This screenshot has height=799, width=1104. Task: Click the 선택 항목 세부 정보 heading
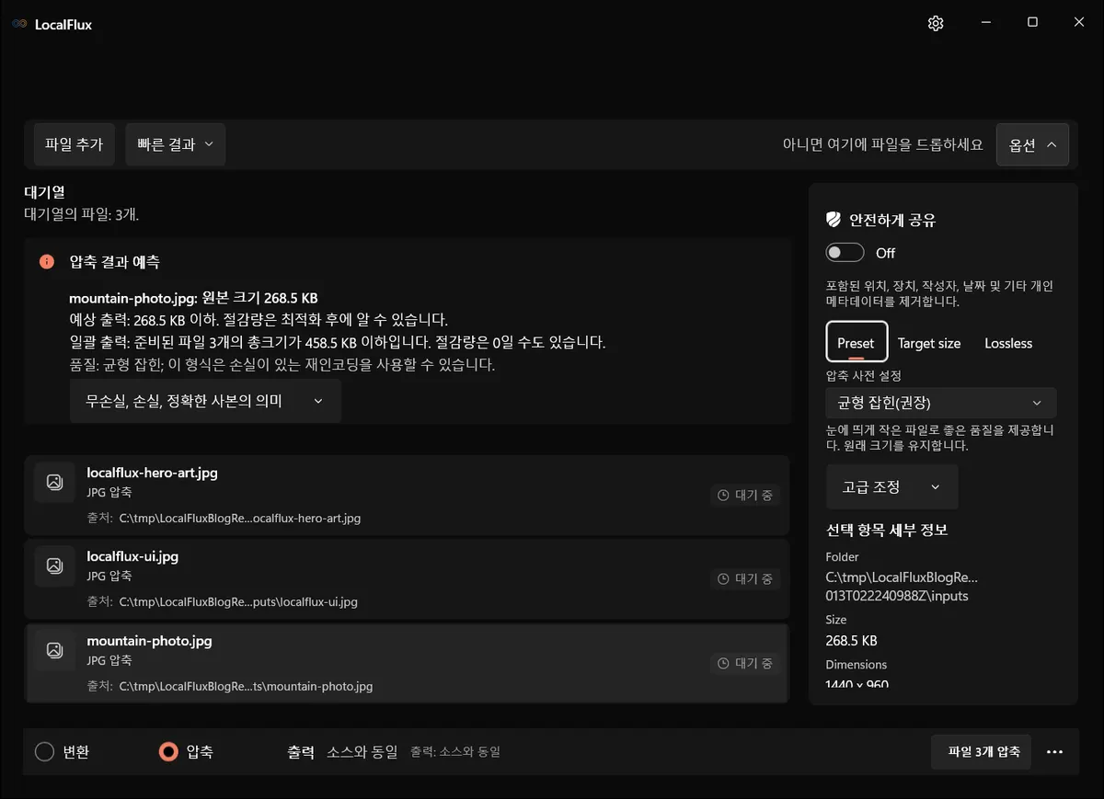pos(887,530)
